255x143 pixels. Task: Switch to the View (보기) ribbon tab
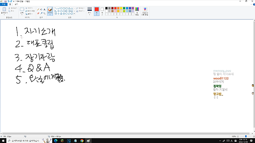(x=16, y=4)
